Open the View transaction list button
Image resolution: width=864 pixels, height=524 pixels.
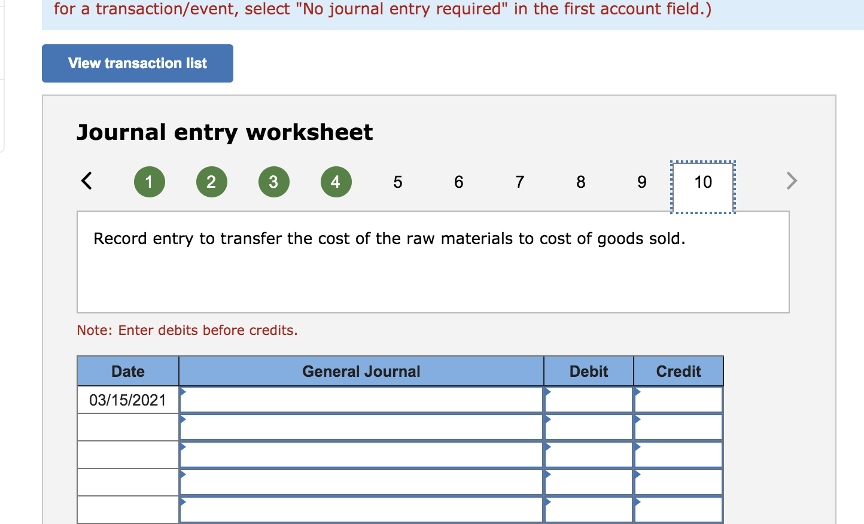click(x=138, y=63)
